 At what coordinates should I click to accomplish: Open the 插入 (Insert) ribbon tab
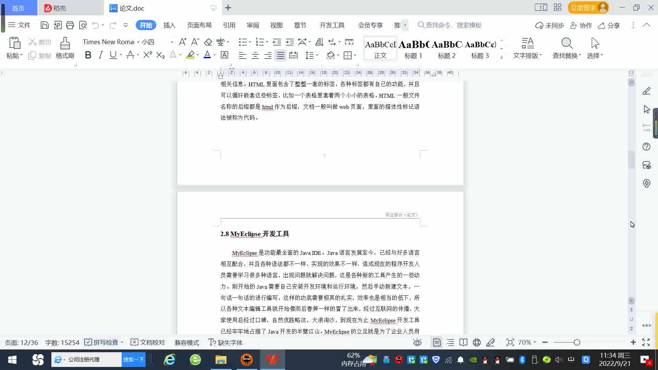169,25
